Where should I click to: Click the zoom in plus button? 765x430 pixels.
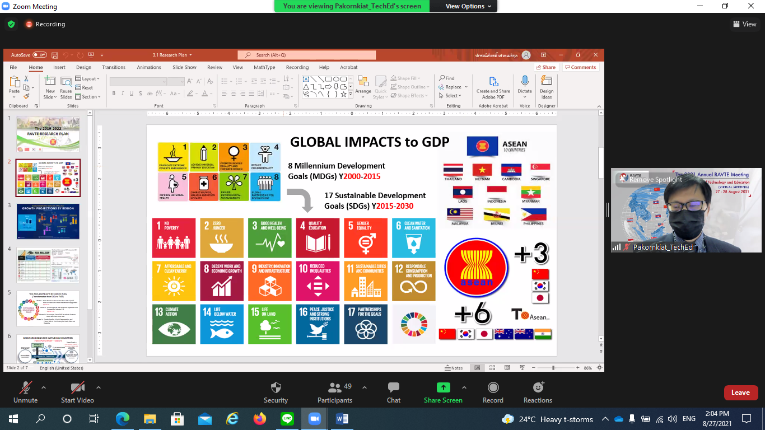(577, 368)
